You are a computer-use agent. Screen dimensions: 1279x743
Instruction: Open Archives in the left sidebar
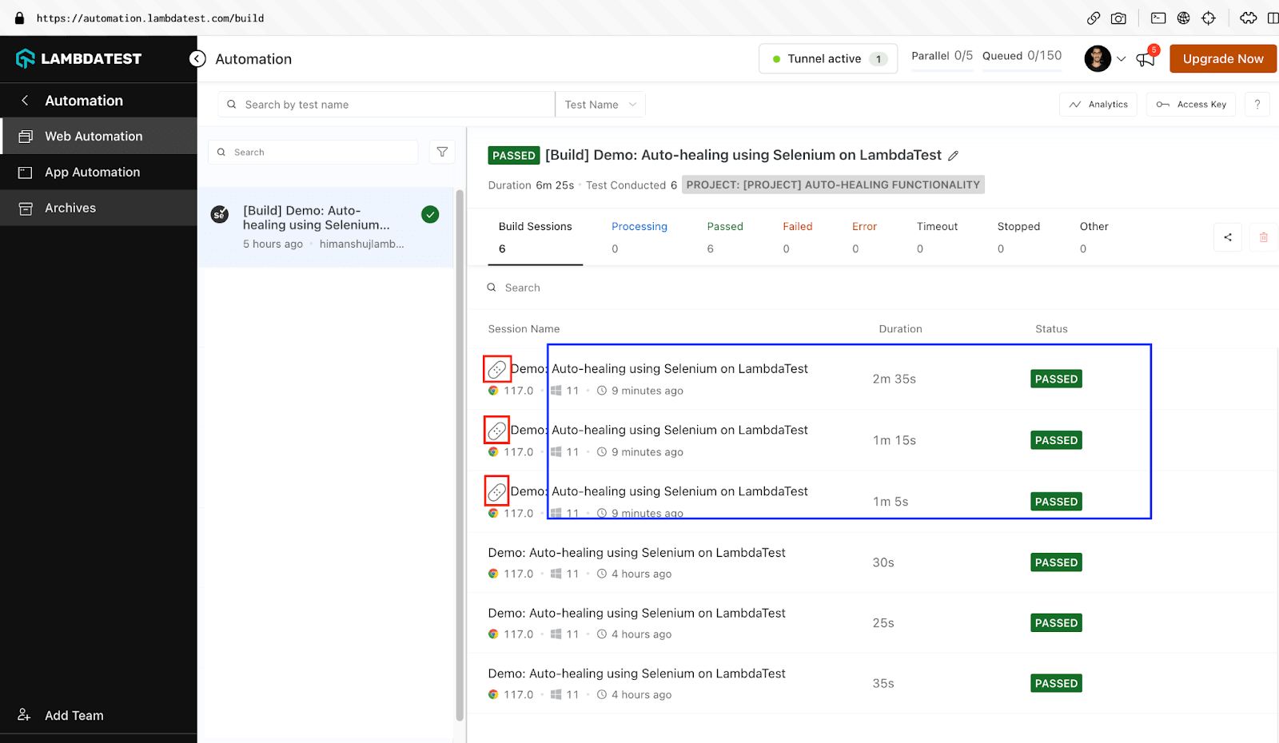click(71, 208)
